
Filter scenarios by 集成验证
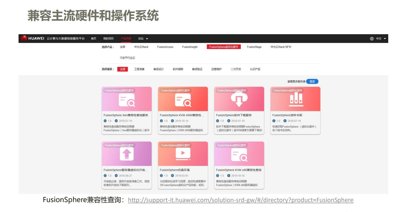pyautogui.click(x=197, y=69)
